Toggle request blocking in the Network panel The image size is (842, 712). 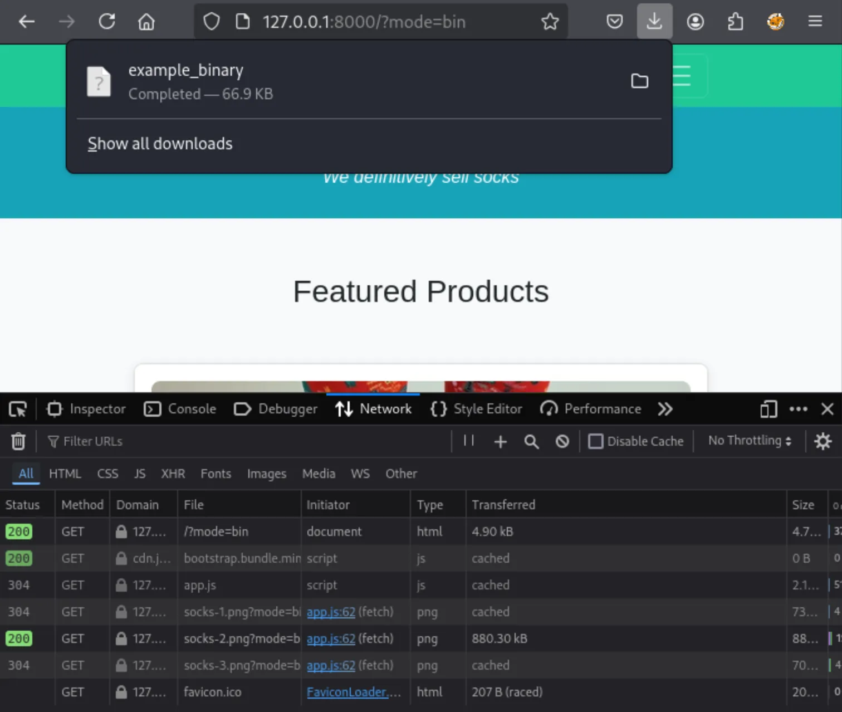pyautogui.click(x=562, y=441)
